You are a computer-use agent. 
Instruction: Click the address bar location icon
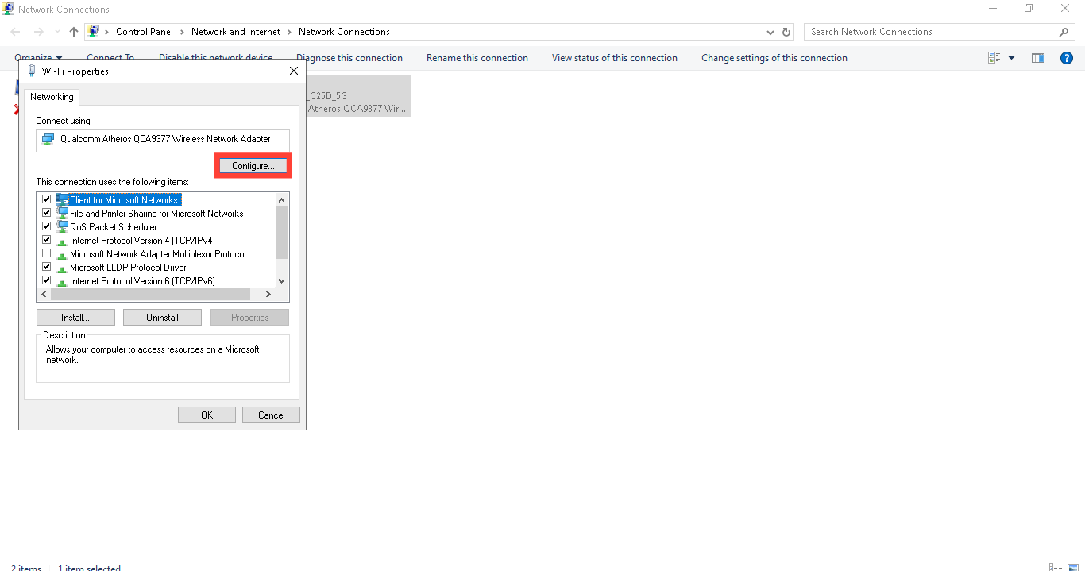point(93,32)
